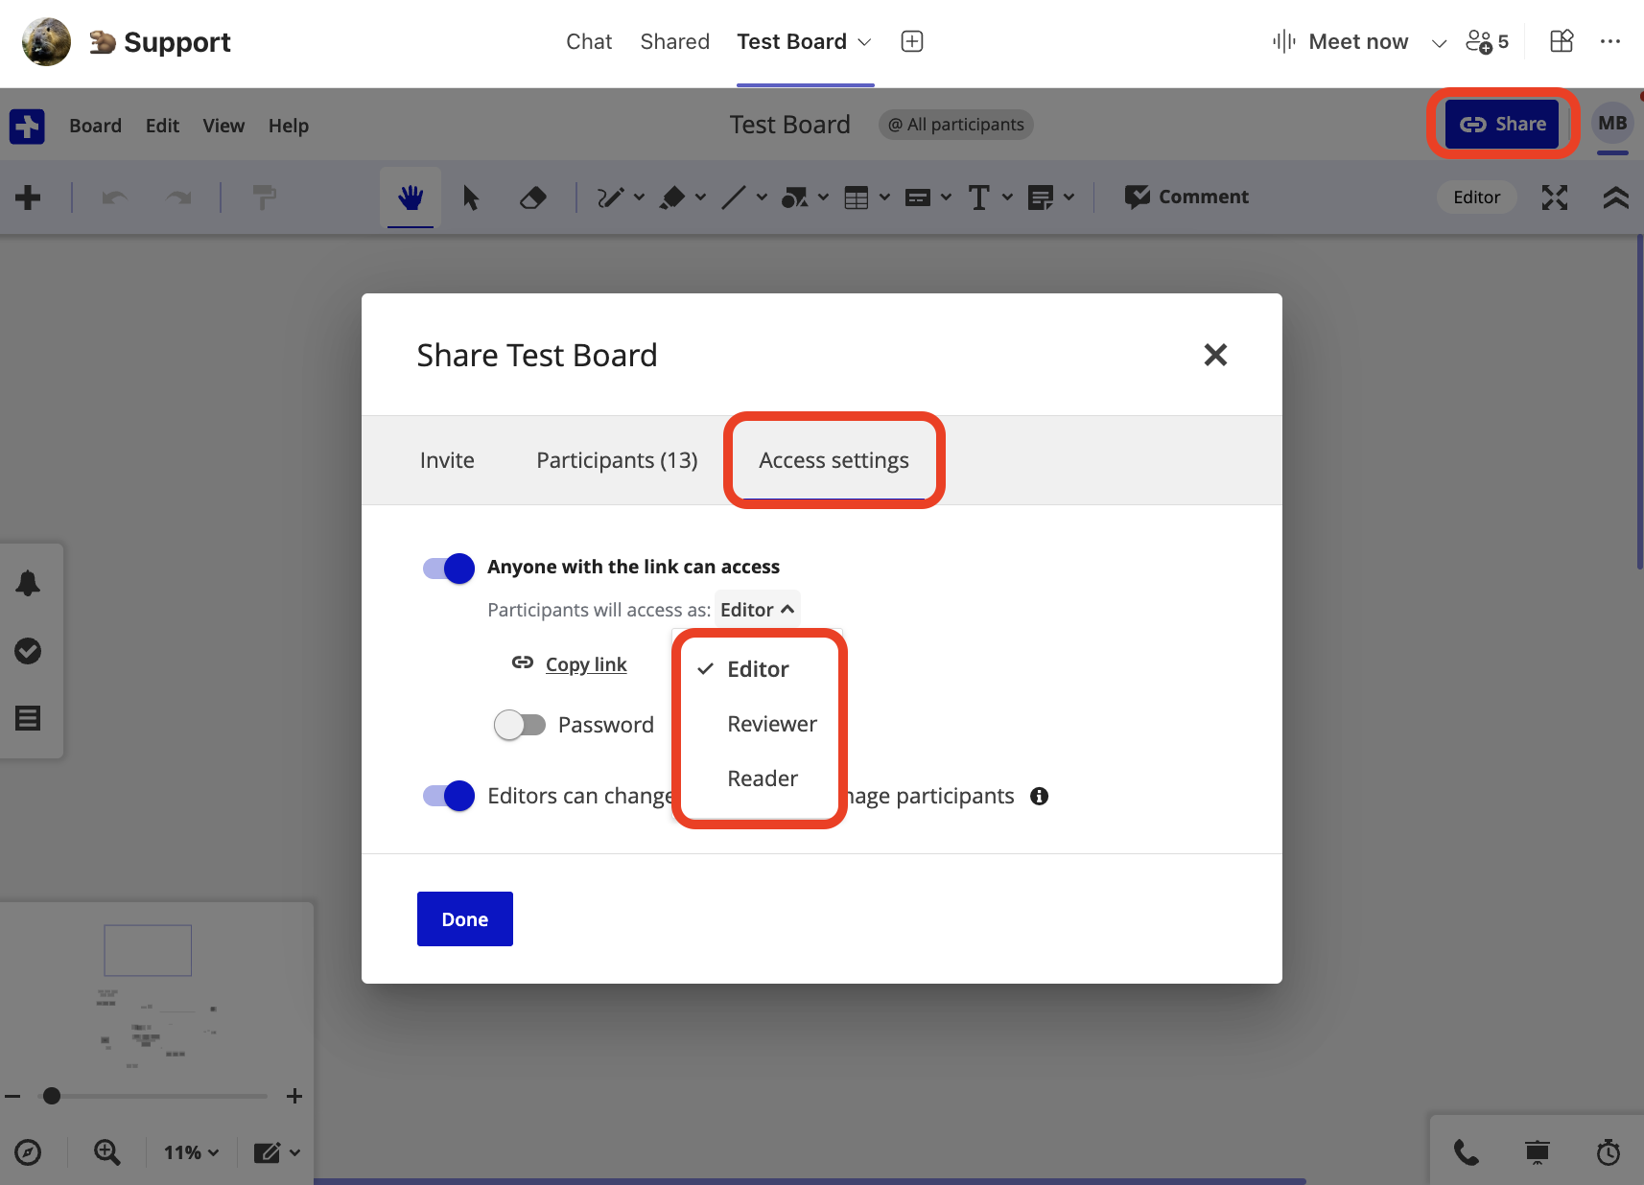Click the Copy link hyperlink

(585, 664)
